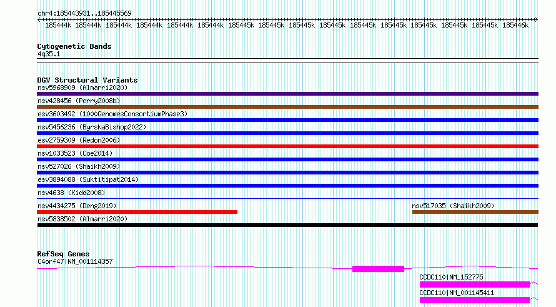
Task: Click the 4q35.1 cytogenetic band bar
Action: [287, 61]
